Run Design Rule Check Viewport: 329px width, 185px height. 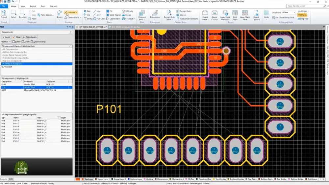169,15
